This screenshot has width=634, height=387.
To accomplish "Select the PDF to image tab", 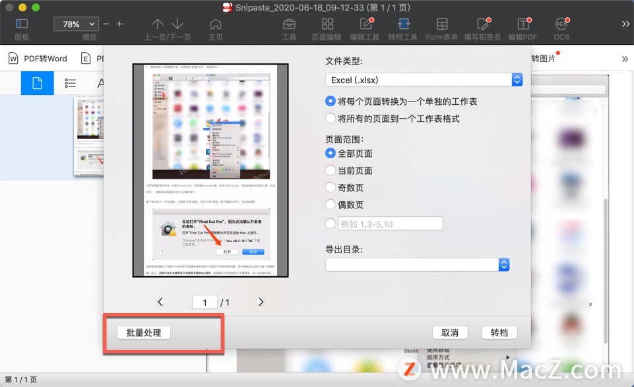I will pyautogui.click(x=543, y=59).
